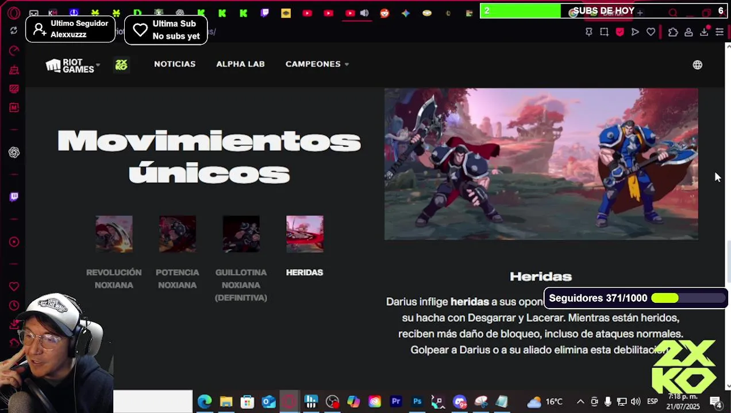Open the Windows notification center

click(x=715, y=402)
